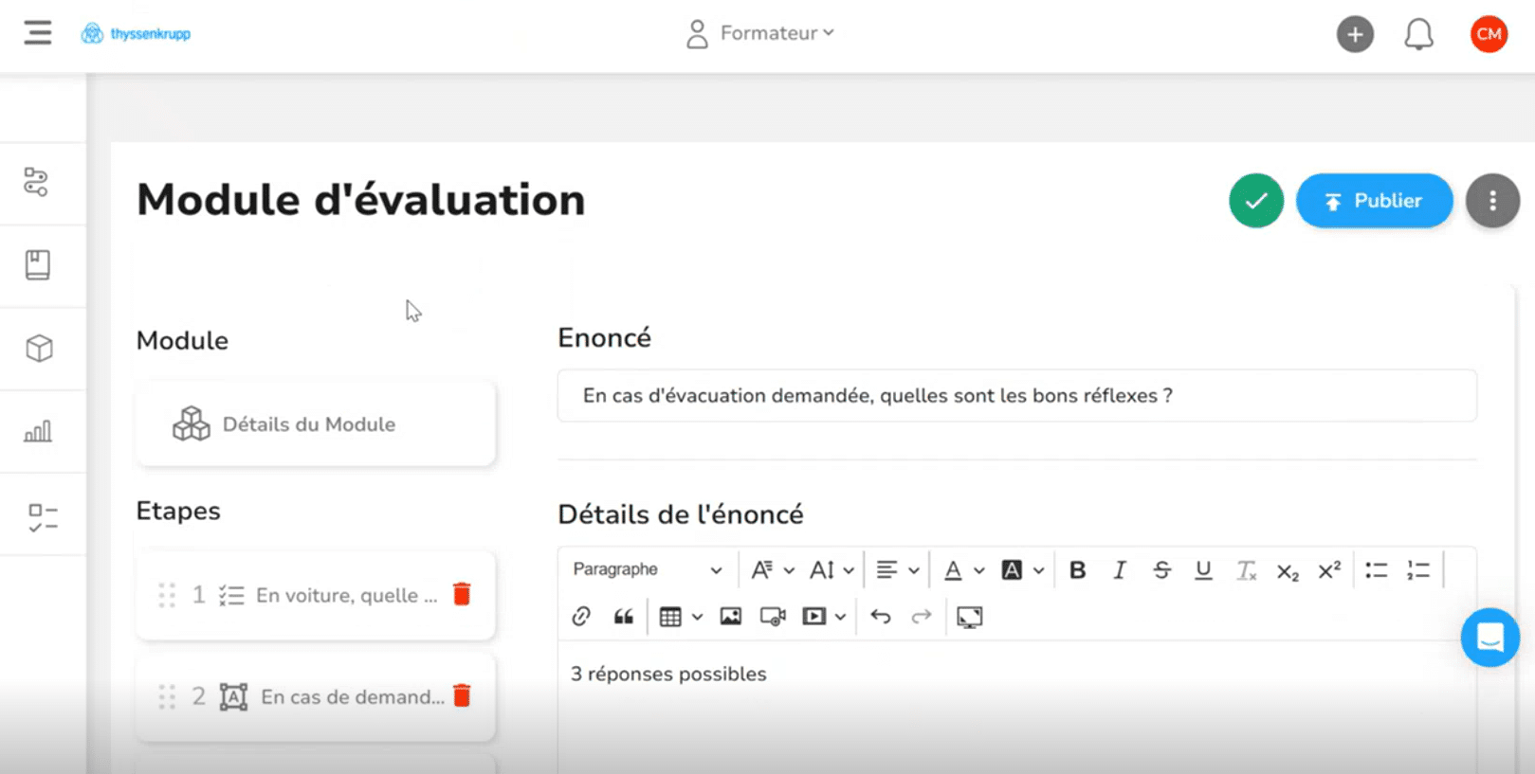Viewport: 1535px width, 774px height.
Task: Toggle underline formatting
Action: (x=1203, y=570)
